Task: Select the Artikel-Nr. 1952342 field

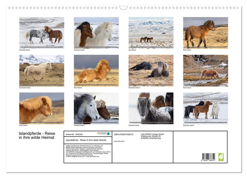Action: point(74,134)
